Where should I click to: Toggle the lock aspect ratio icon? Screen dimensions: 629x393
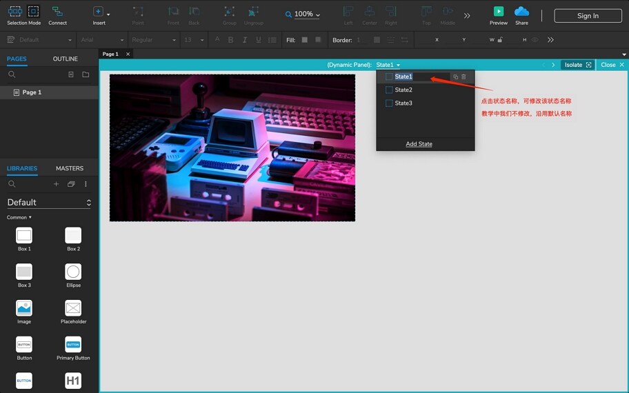pyautogui.click(x=500, y=40)
